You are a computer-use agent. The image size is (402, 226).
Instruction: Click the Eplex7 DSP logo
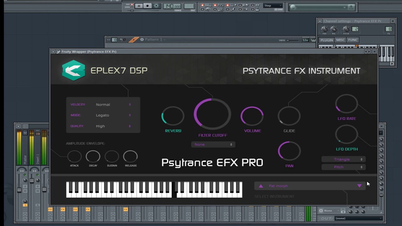73,70
